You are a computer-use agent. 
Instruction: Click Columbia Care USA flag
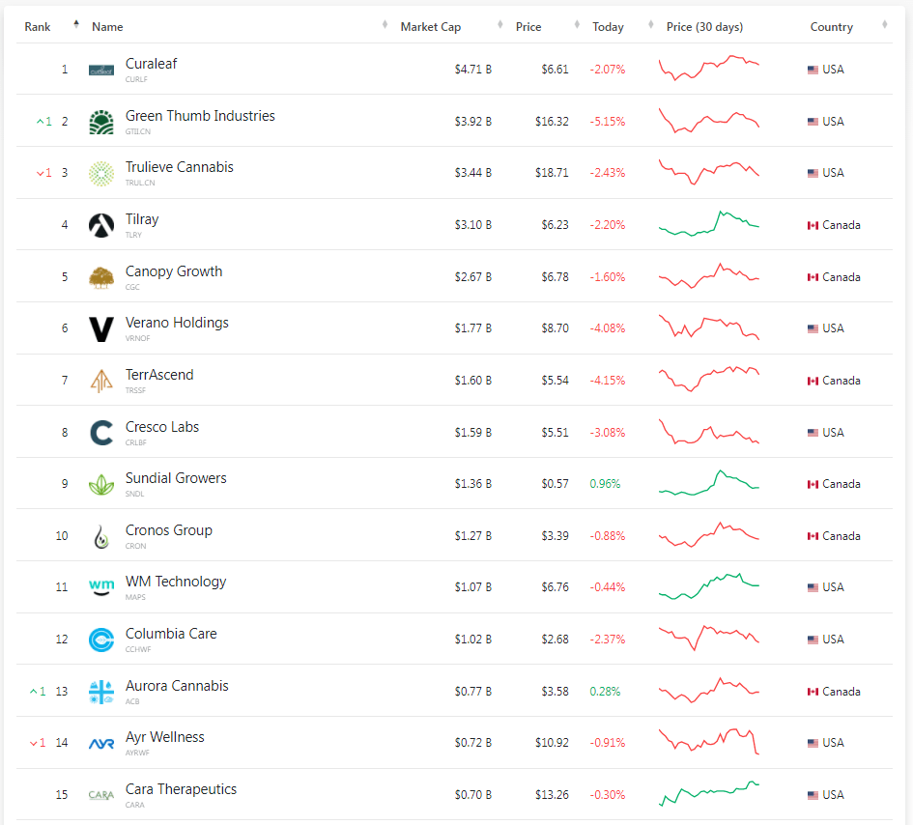(813, 640)
